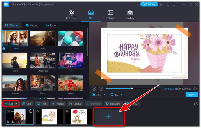201x128 pixels.
Task: Open the feedback chat icon
Action: tap(168, 4)
